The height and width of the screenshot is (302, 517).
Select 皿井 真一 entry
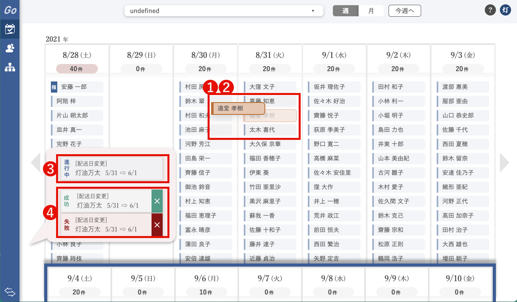77,130
